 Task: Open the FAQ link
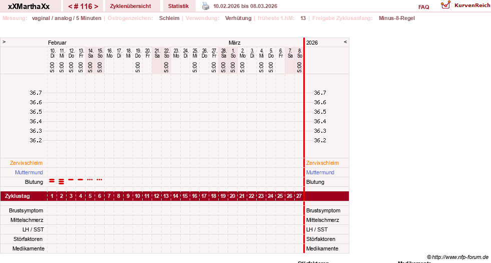[423, 7]
